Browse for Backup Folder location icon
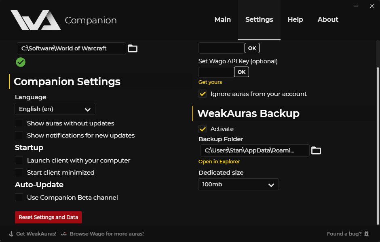This screenshot has height=242, width=380. point(316,150)
